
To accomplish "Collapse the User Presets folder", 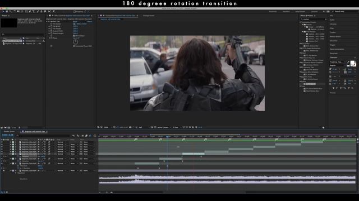I will click(303, 32).
